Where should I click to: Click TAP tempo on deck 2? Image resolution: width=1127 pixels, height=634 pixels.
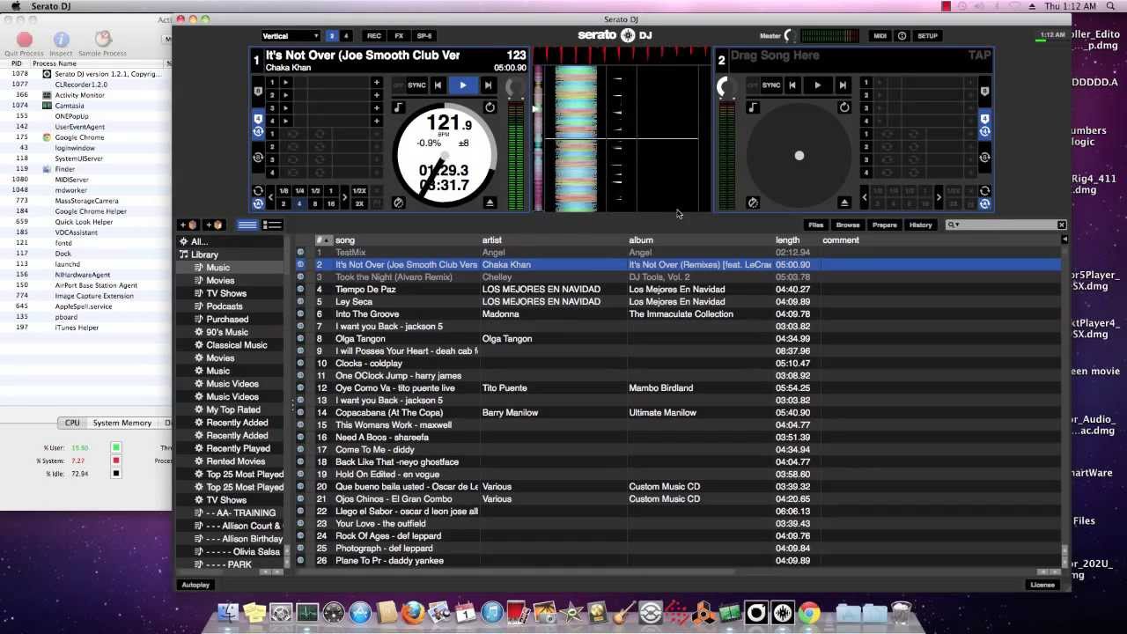click(x=979, y=55)
